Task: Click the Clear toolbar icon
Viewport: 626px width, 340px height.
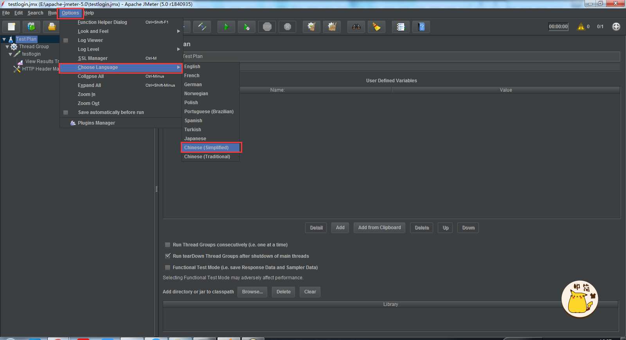Action: coord(311,27)
